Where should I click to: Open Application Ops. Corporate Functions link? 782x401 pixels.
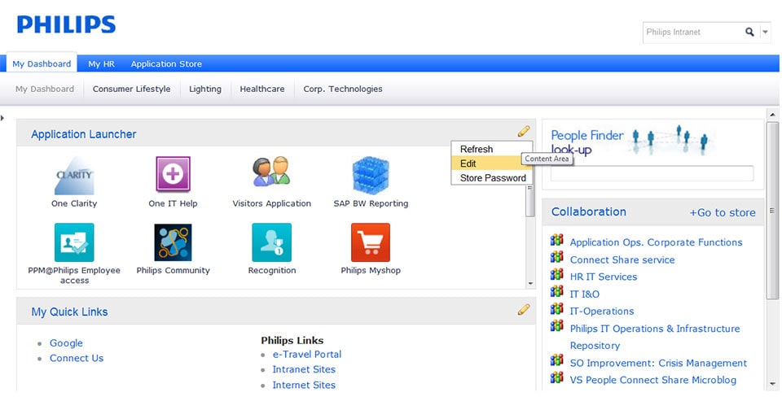(656, 242)
